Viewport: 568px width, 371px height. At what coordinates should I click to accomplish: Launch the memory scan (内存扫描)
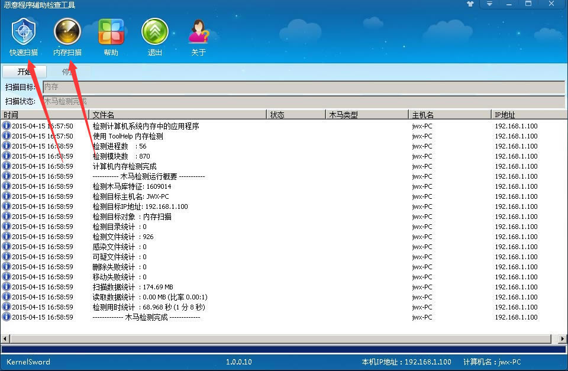(67, 37)
